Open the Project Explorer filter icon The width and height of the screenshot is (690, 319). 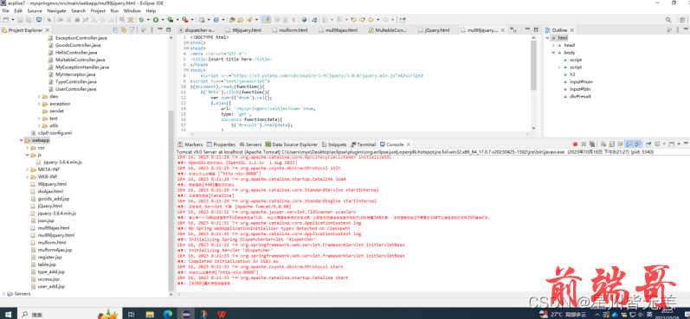click(132, 30)
